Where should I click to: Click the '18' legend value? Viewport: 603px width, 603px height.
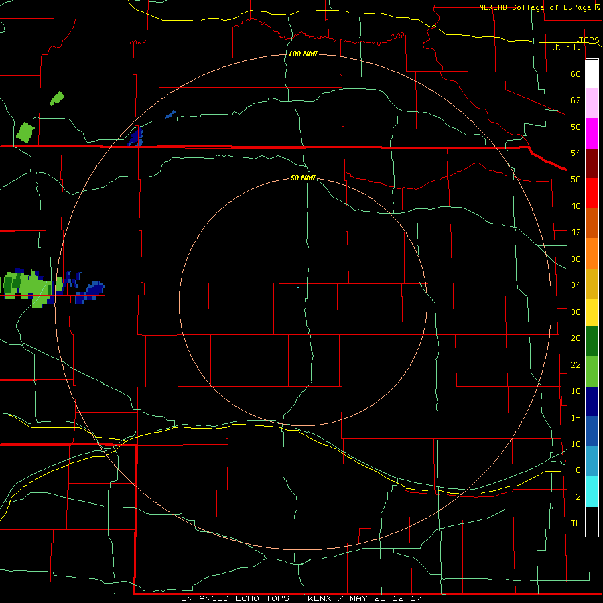pyautogui.click(x=576, y=391)
